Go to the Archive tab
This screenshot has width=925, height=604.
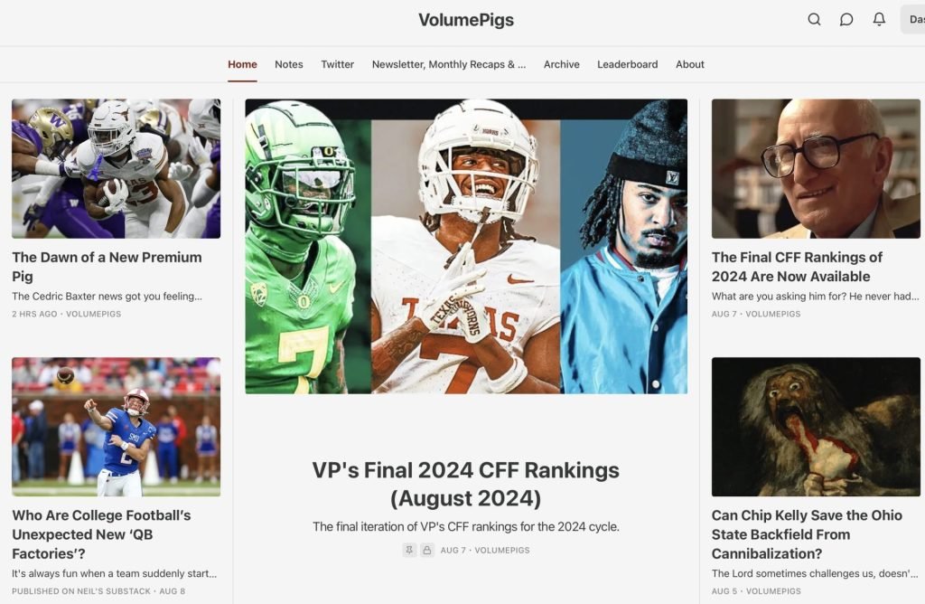click(x=562, y=64)
